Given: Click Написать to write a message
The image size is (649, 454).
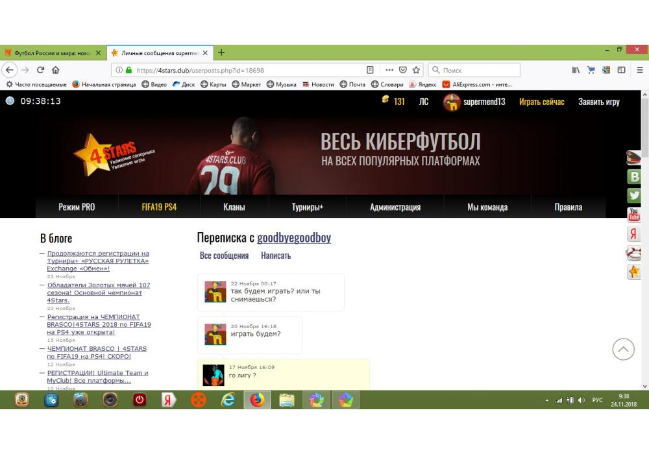Looking at the screenshot, I should pos(276,256).
